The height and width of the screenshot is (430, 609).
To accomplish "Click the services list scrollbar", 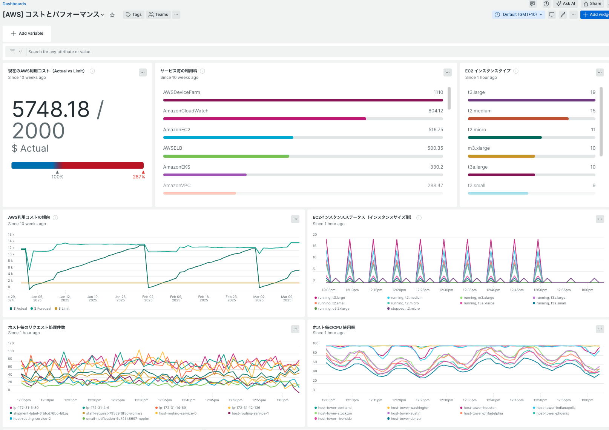I will pyautogui.click(x=449, y=98).
